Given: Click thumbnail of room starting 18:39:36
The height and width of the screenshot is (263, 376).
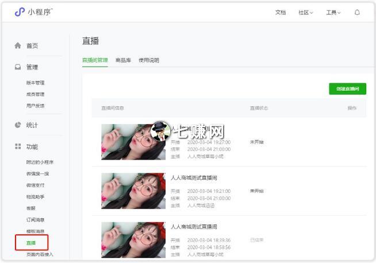Looking at the screenshot, I should coord(133,240).
